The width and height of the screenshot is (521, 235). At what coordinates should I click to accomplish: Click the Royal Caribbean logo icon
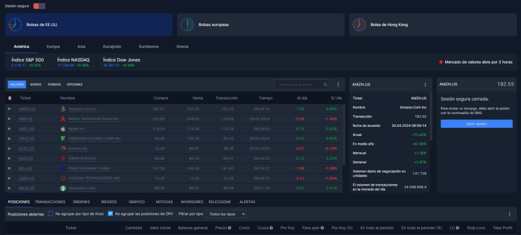coord(63,168)
